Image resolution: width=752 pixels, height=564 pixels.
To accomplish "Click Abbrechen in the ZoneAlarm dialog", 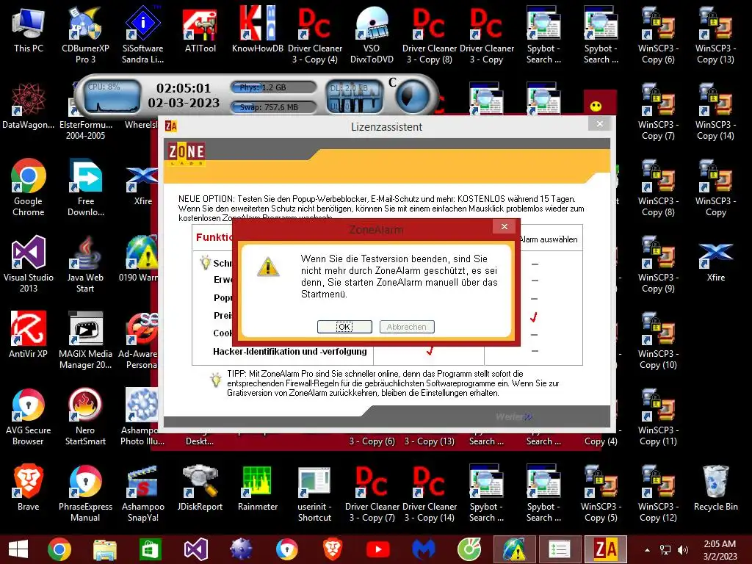I will pos(407,327).
